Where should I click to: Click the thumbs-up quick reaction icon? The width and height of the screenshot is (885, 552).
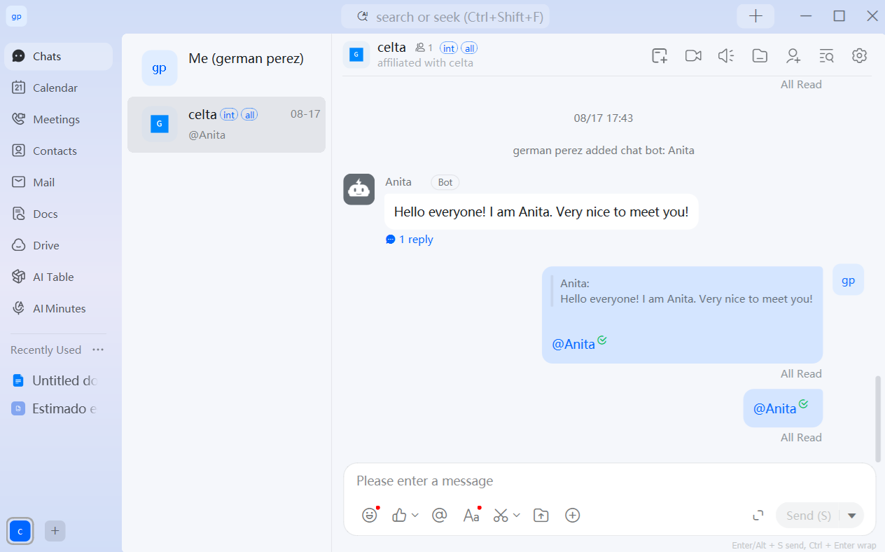399,516
